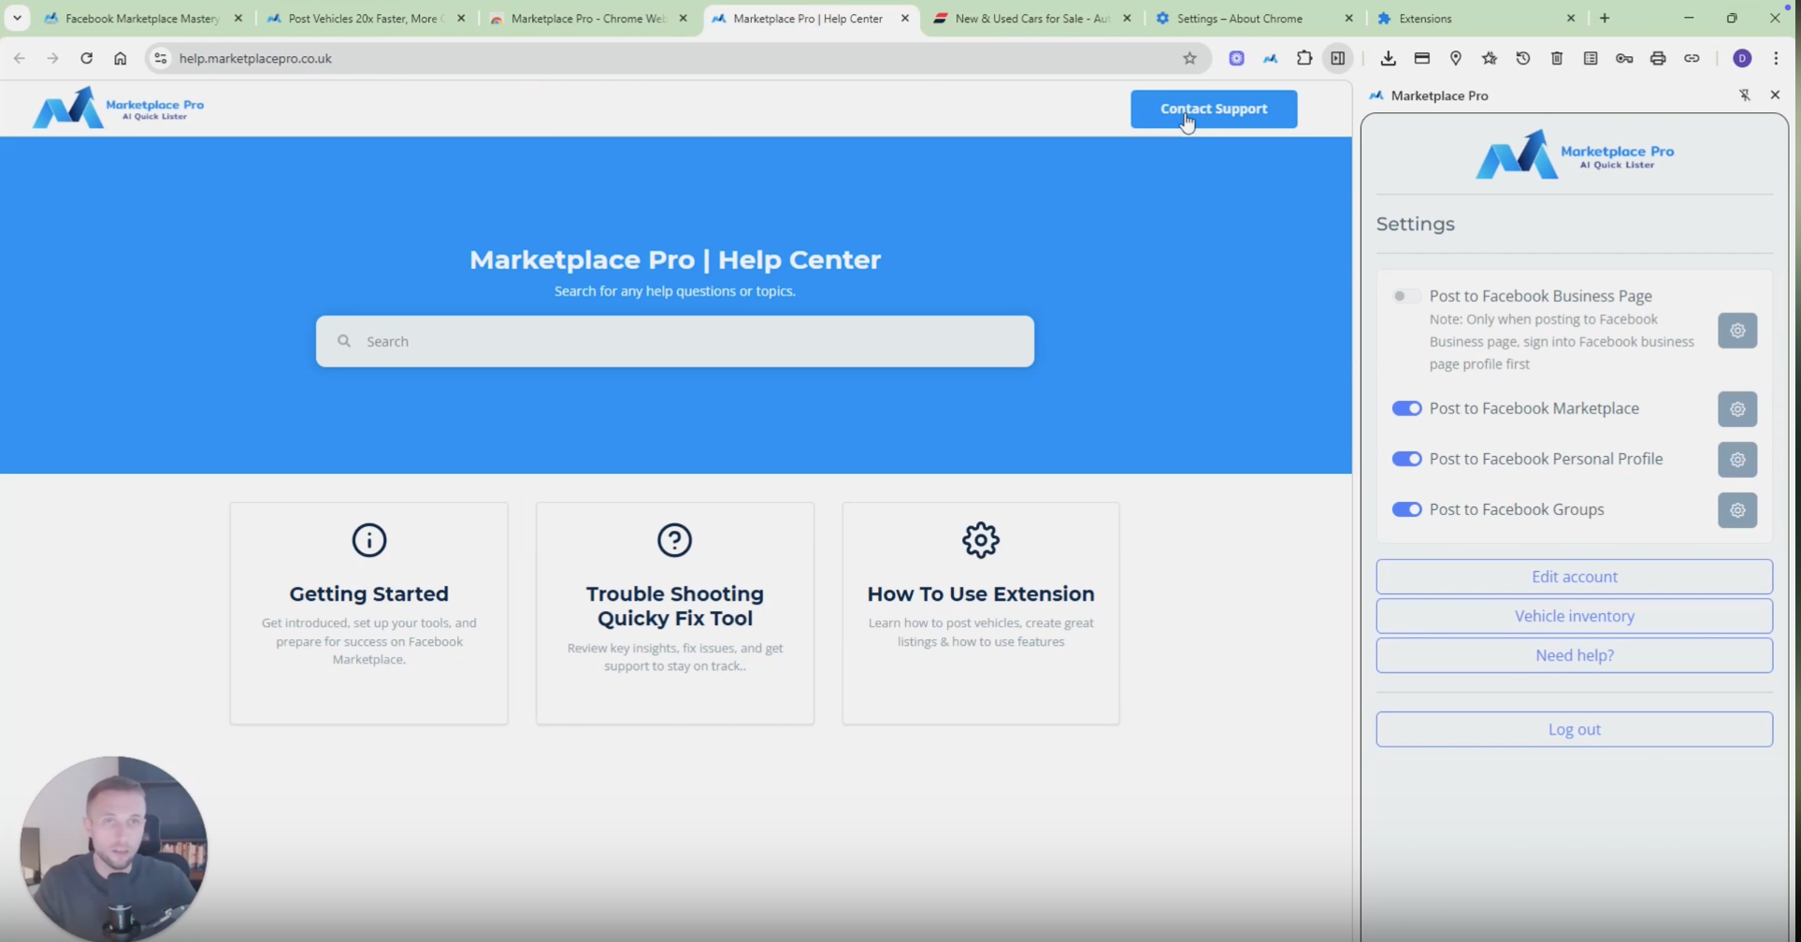Go to the browser home page
Screen dimensions: 1801x942
point(120,58)
